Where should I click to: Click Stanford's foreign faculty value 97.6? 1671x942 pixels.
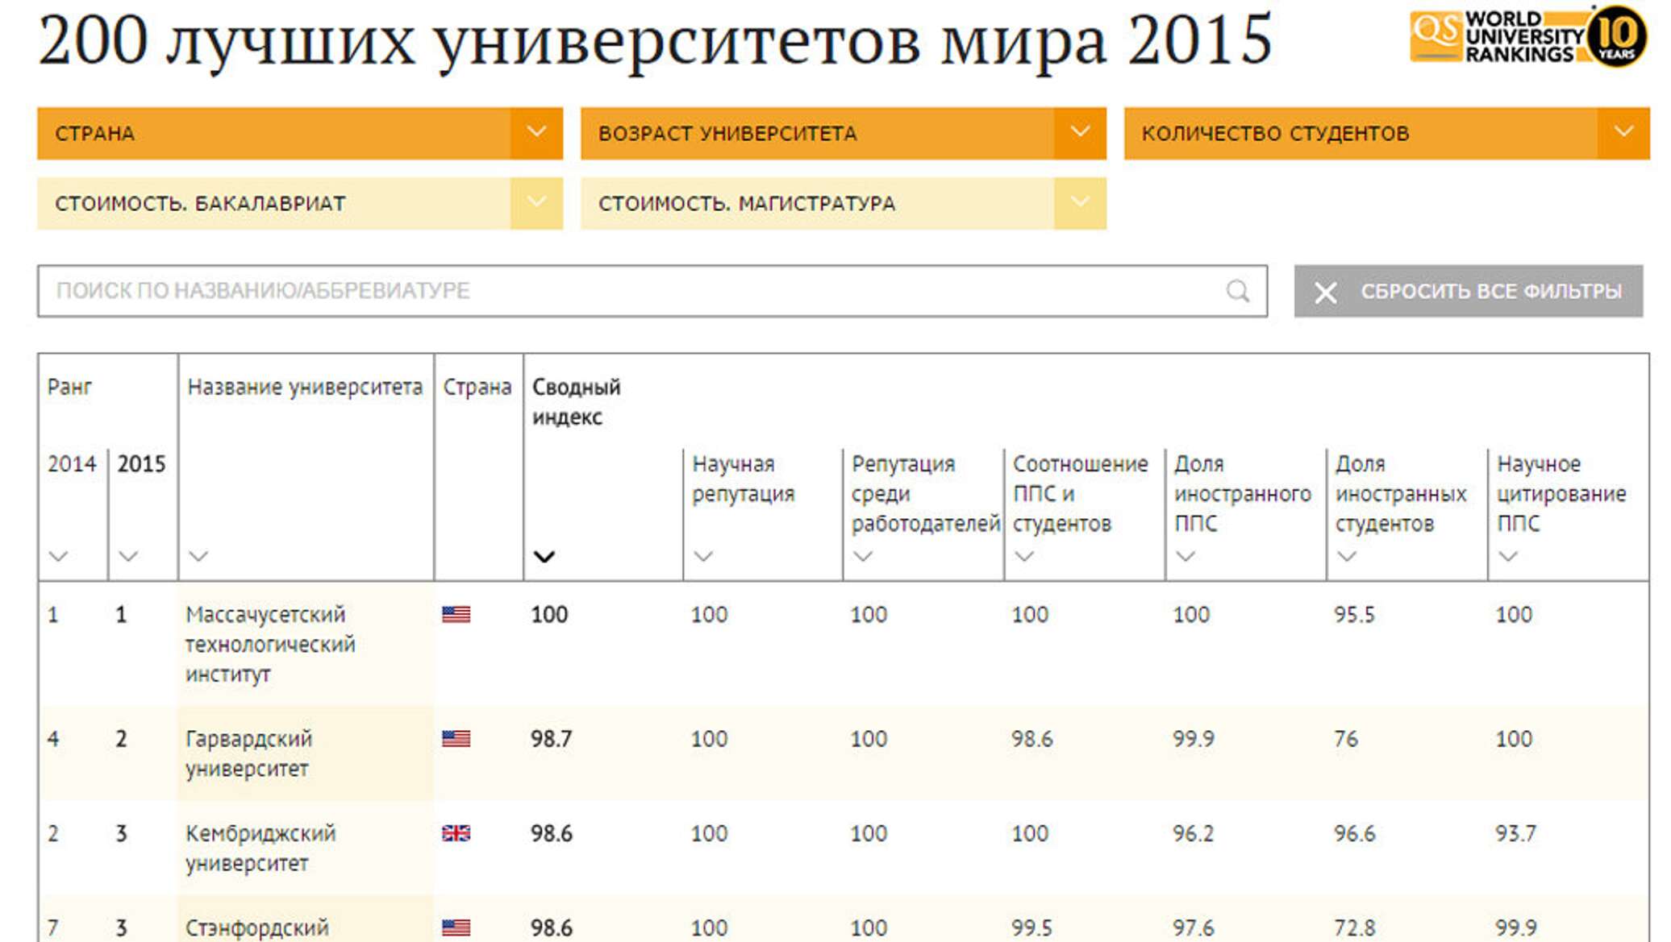[1194, 927]
